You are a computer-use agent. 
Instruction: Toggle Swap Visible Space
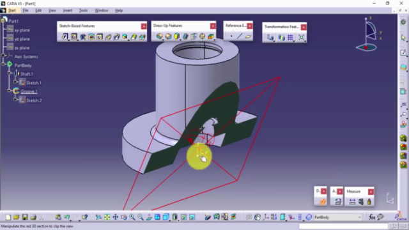click(x=192, y=217)
